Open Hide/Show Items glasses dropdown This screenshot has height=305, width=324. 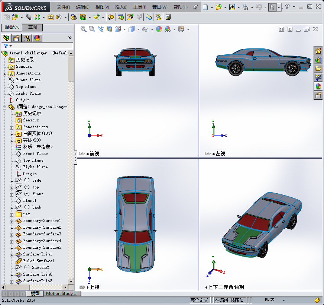click(152, 30)
